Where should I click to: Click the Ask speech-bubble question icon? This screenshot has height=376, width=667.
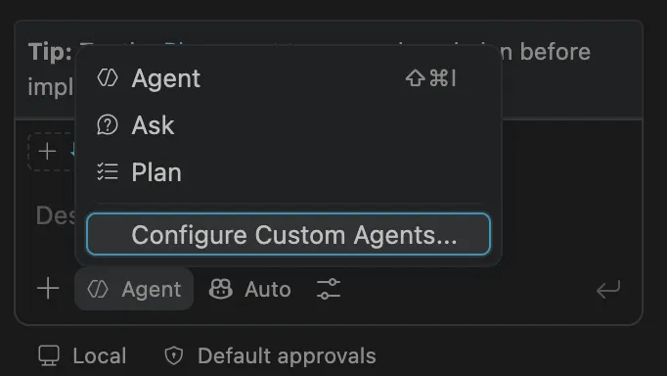click(x=108, y=125)
